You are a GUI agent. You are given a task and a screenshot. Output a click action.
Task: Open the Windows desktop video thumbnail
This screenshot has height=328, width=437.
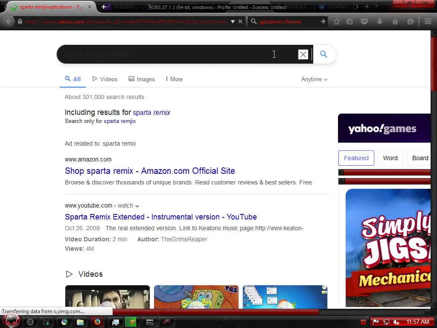click(x=285, y=297)
